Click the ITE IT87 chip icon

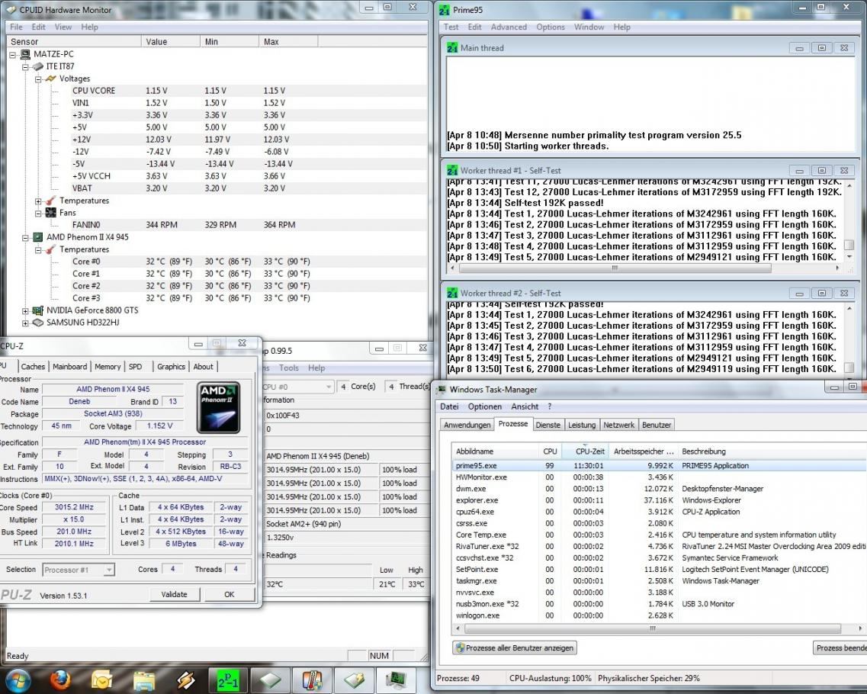(x=37, y=66)
